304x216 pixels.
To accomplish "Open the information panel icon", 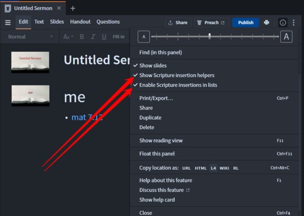I will pyautogui.click(x=282, y=23).
